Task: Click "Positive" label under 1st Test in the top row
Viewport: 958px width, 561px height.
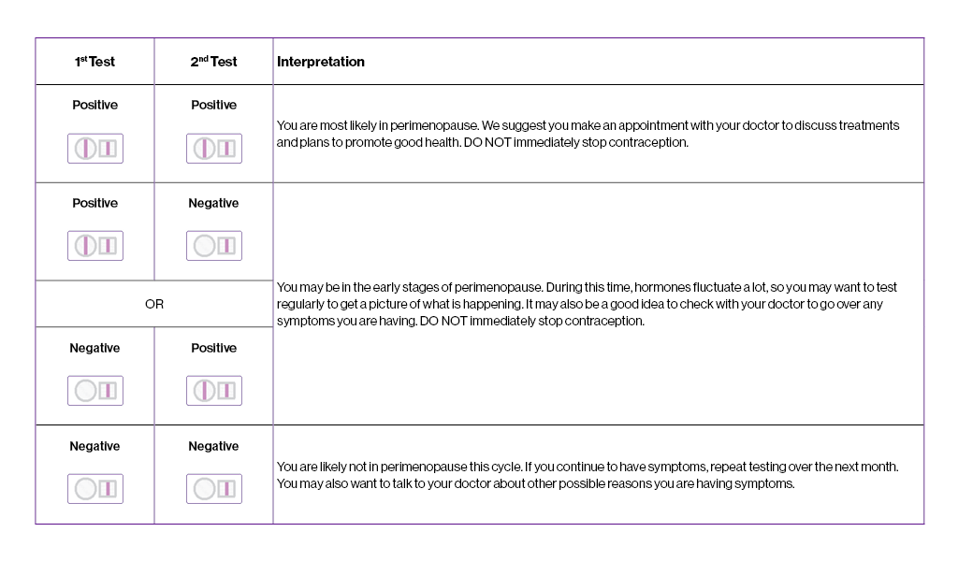Action: [95, 106]
